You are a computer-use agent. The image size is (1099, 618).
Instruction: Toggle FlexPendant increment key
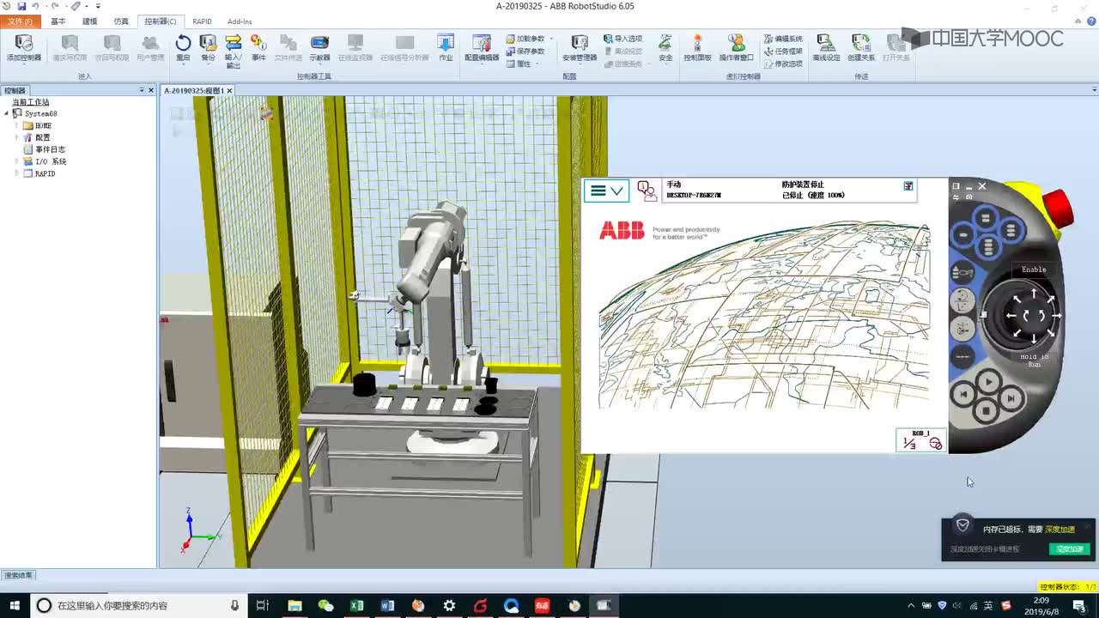[x=962, y=355]
